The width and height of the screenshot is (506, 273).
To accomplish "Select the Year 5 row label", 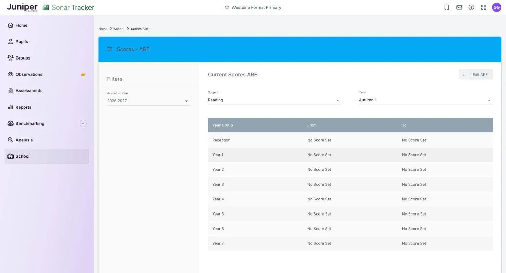I will [x=218, y=214].
